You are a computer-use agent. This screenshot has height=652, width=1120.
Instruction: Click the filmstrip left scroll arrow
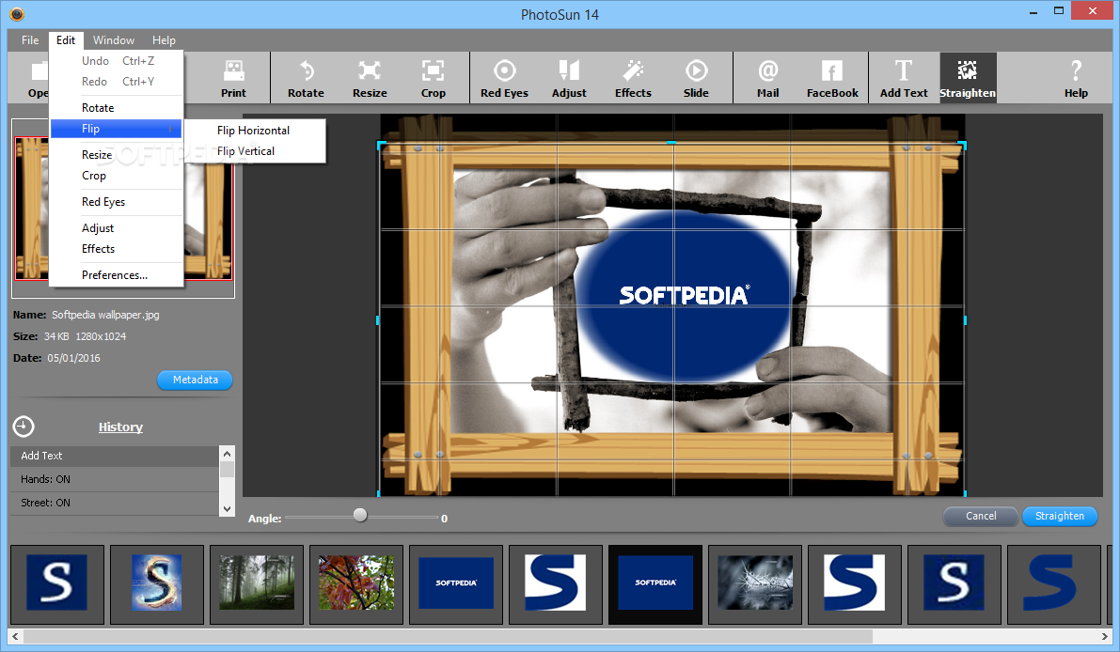coord(16,636)
